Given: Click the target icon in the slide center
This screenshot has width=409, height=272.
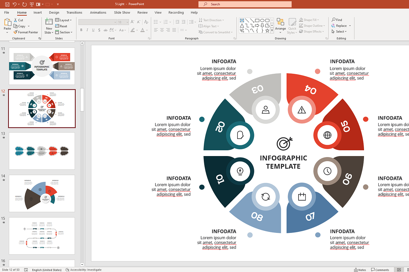Looking at the screenshot, I should click(x=284, y=143).
